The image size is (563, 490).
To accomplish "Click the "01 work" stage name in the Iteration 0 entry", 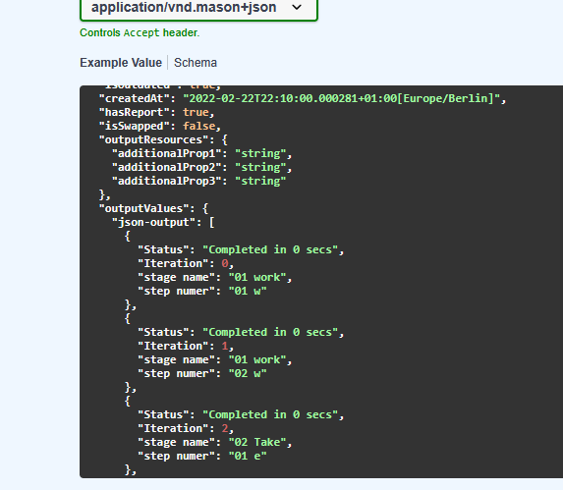I will pos(257,277).
